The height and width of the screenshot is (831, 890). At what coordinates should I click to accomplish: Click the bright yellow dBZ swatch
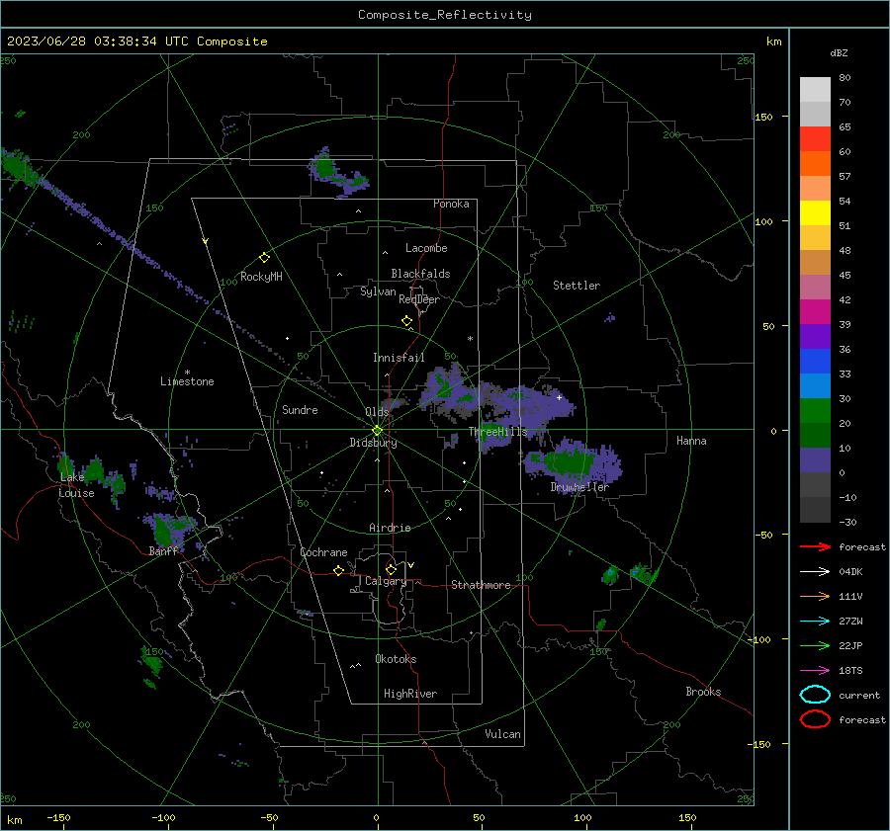pyautogui.click(x=815, y=213)
